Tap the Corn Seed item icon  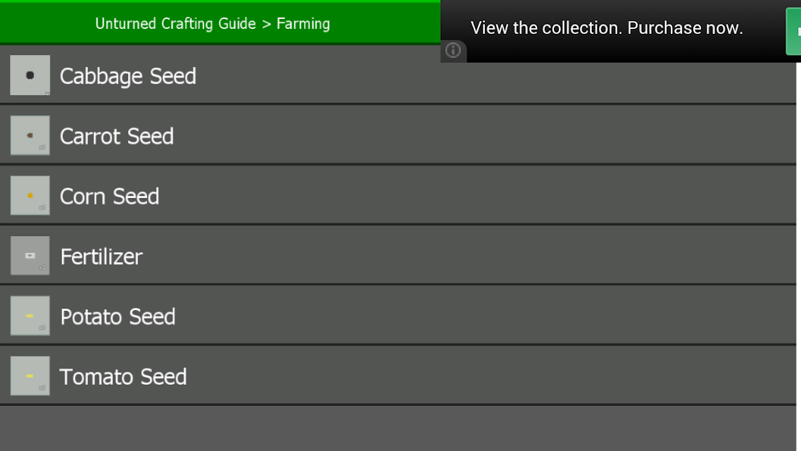[30, 195]
